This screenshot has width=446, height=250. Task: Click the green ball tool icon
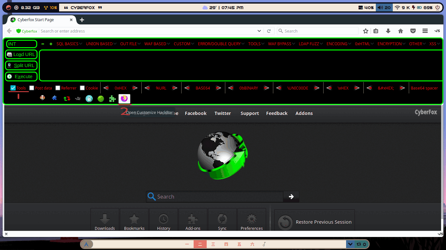101,99
